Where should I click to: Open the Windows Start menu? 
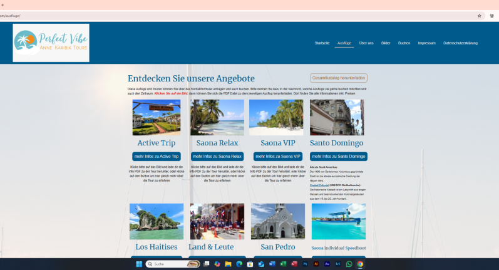tap(139, 264)
